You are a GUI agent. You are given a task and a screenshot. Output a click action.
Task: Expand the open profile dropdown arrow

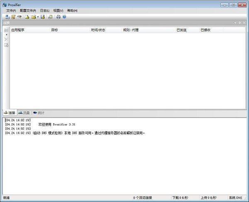tap(38, 17)
